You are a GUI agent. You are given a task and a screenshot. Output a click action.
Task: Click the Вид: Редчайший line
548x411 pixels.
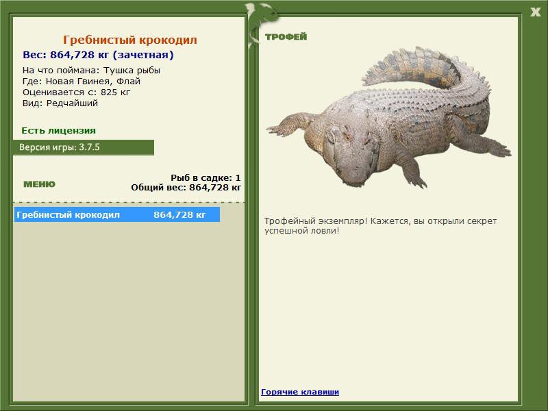click(x=60, y=103)
